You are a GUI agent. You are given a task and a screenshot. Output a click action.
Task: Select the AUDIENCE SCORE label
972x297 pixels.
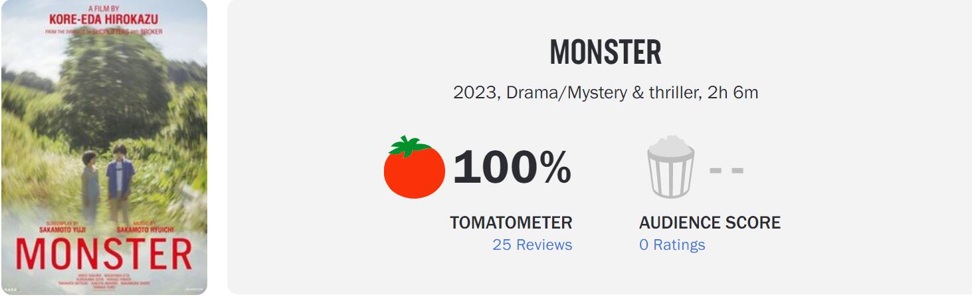[710, 223]
